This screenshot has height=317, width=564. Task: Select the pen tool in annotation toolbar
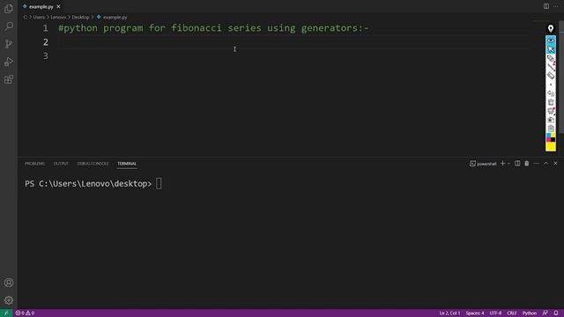pyautogui.click(x=551, y=58)
